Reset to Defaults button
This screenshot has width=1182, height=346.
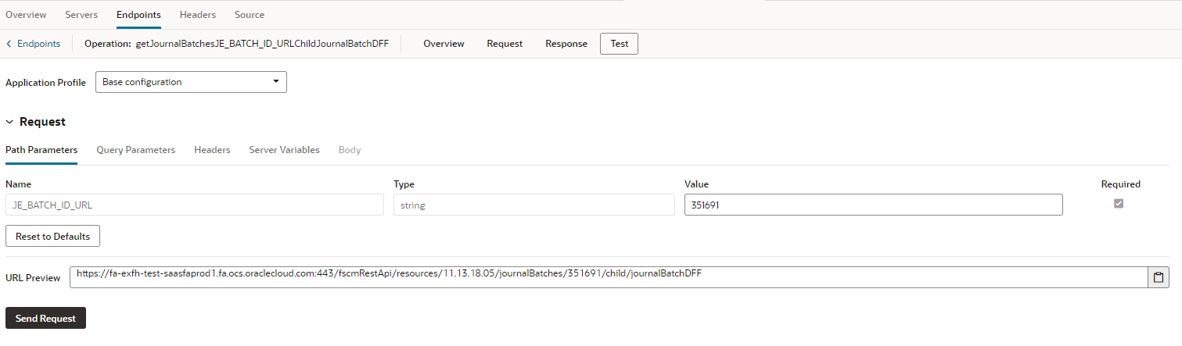point(52,236)
